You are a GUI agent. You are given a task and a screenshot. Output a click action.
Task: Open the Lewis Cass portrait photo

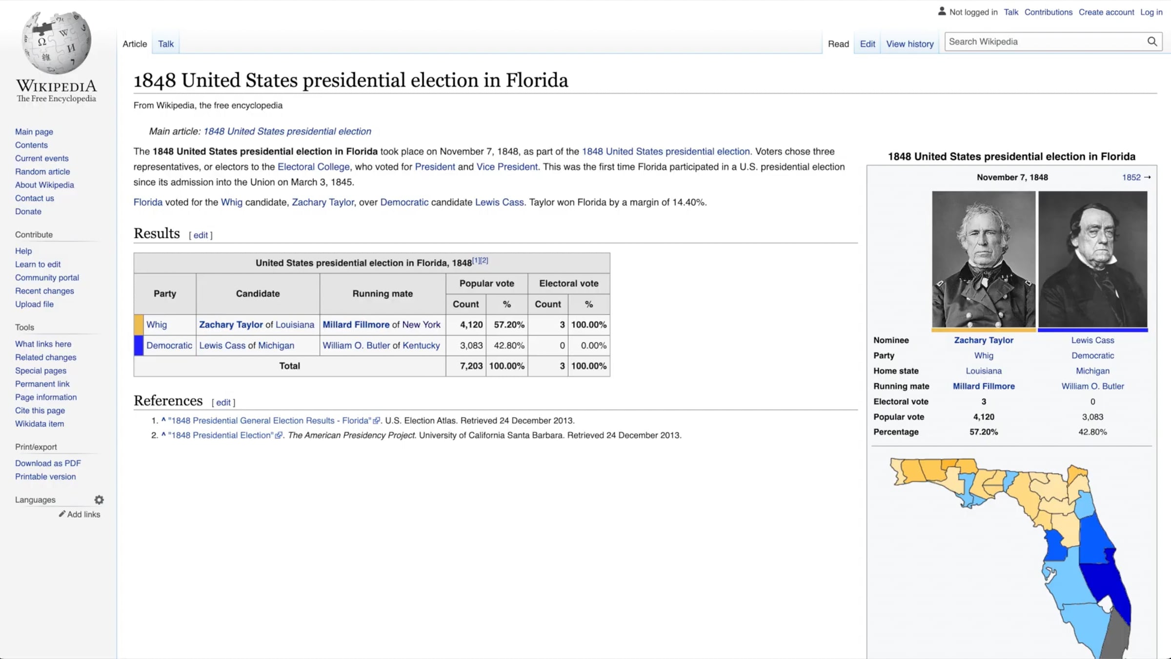coord(1092,259)
